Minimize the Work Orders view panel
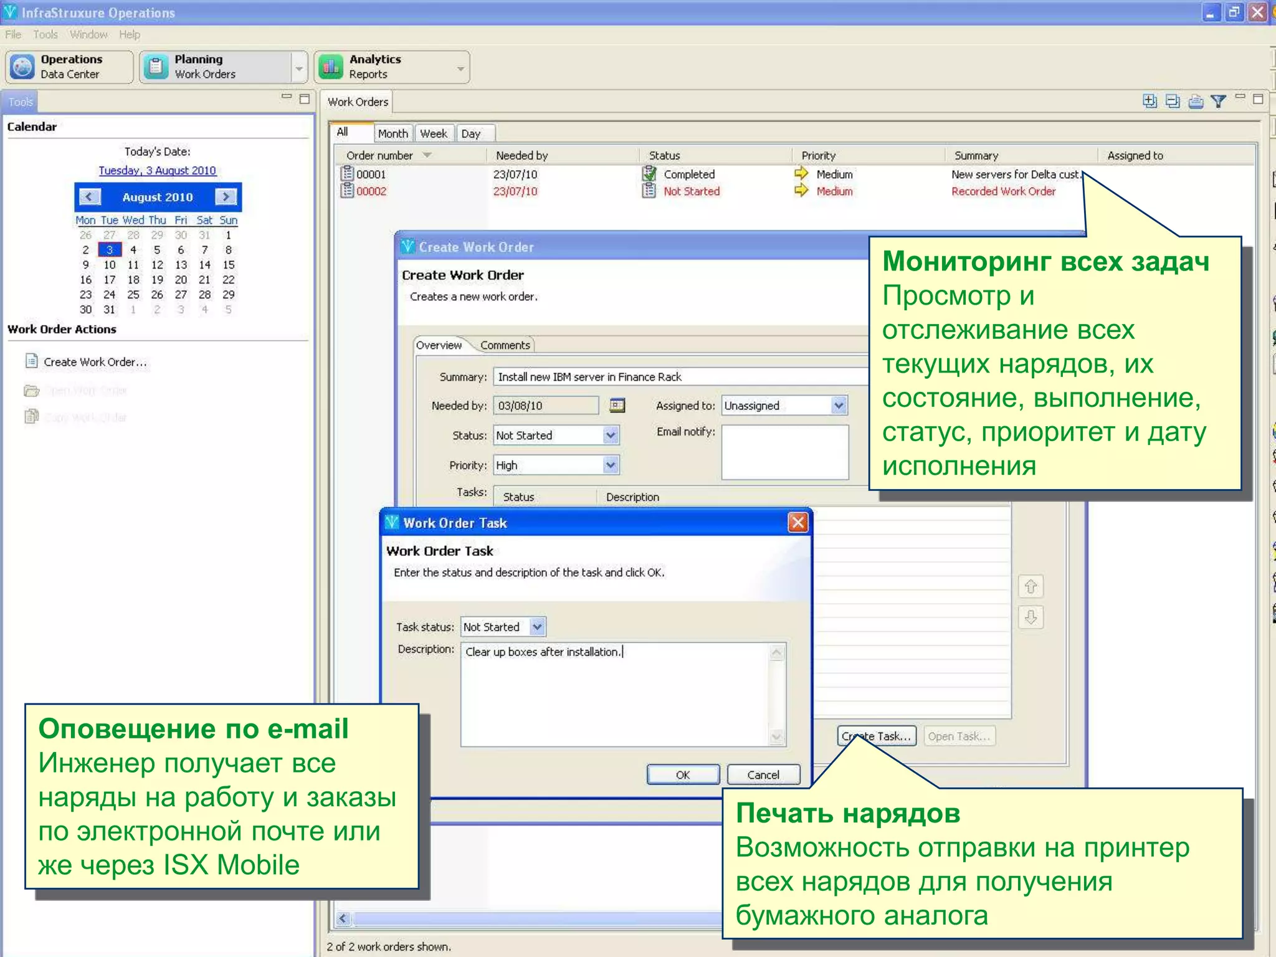Image resolution: width=1276 pixels, height=957 pixels. click(1240, 97)
